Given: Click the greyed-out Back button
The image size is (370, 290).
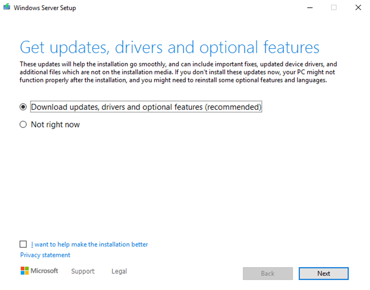Looking at the screenshot, I should [x=268, y=273].
